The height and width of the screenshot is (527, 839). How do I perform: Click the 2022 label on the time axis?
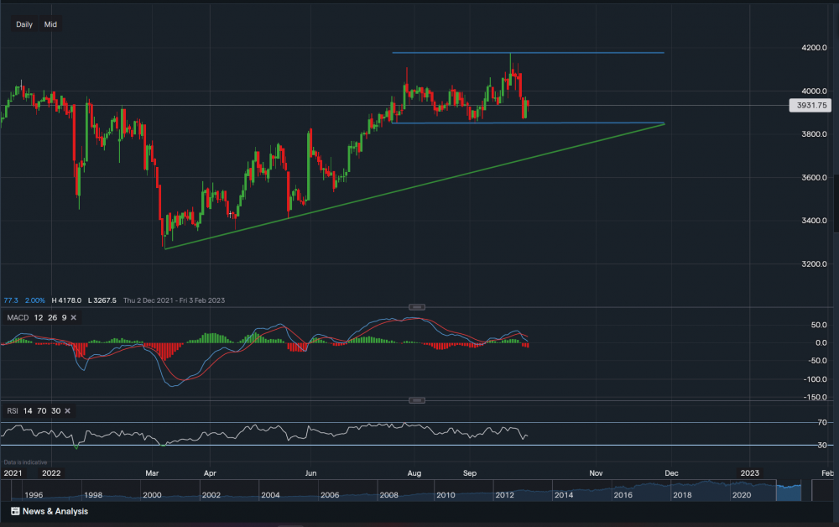pyautogui.click(x=52, y=472)
